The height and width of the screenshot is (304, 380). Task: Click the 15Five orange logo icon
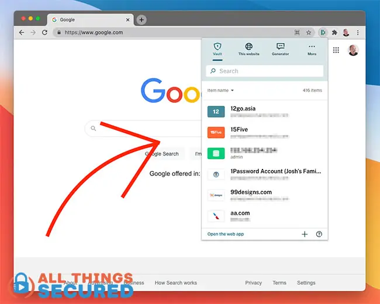pos(216,132)
